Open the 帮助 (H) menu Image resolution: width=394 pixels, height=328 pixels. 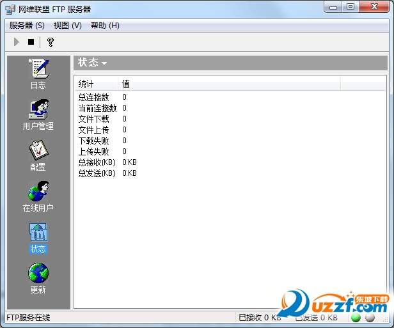pyautogui.click(x=105, y=26)
